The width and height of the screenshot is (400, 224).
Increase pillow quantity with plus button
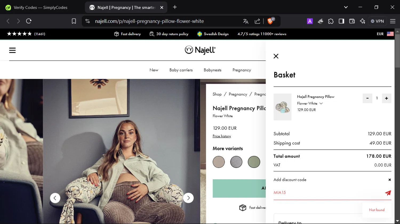tap(386, 98)
